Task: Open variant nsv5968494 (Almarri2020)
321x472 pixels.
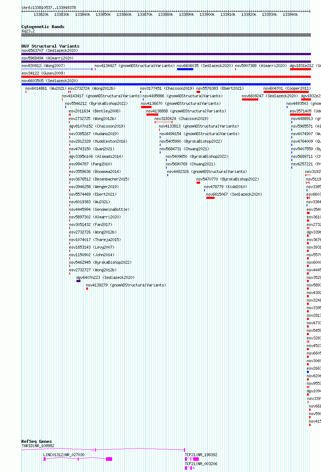Action: (x=48, y=58)
